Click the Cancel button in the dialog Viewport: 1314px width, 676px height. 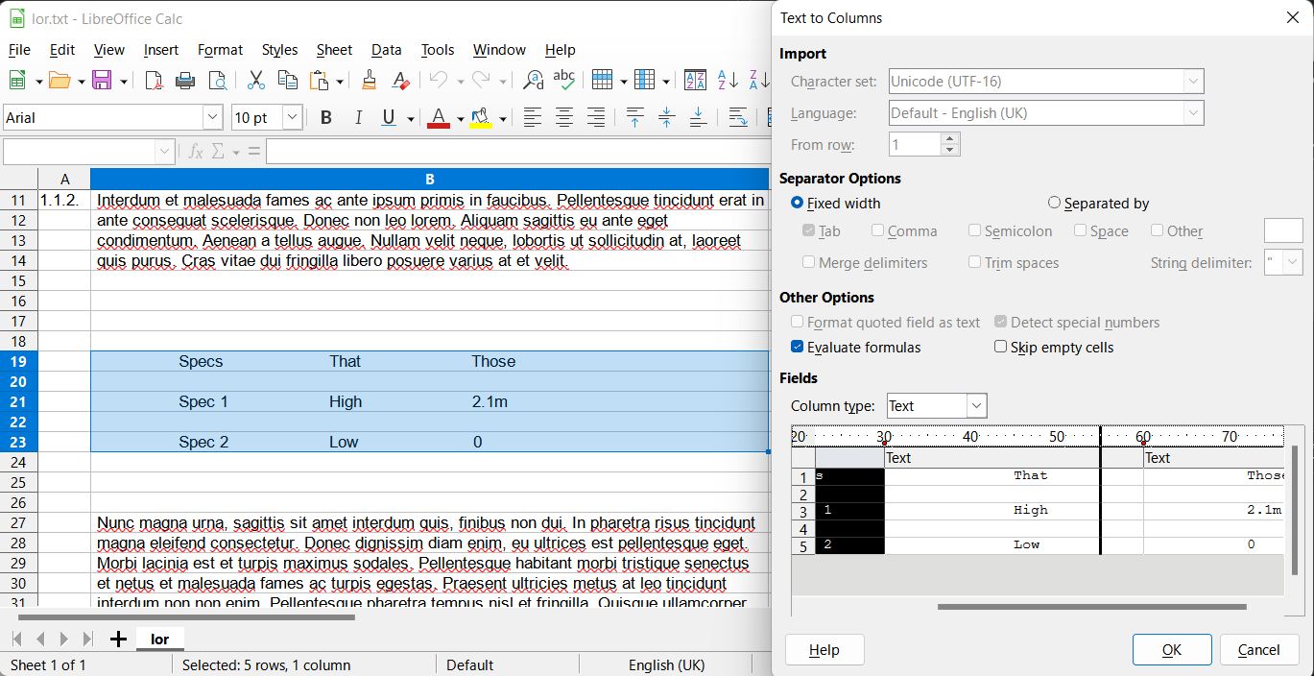1258,650
